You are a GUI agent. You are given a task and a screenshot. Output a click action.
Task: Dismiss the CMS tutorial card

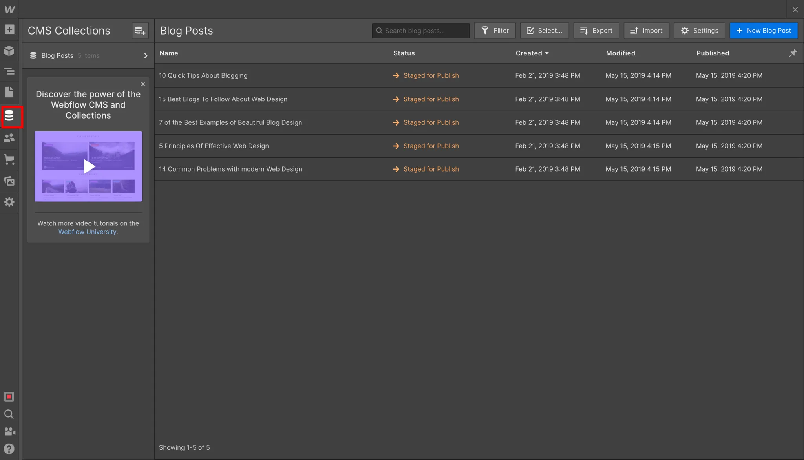point(143,84)
